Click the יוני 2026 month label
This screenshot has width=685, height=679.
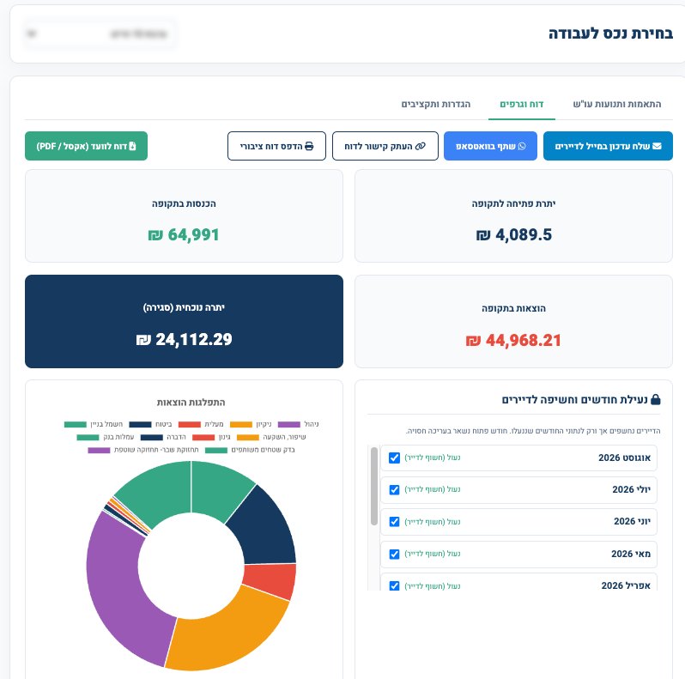coord(632,521)
